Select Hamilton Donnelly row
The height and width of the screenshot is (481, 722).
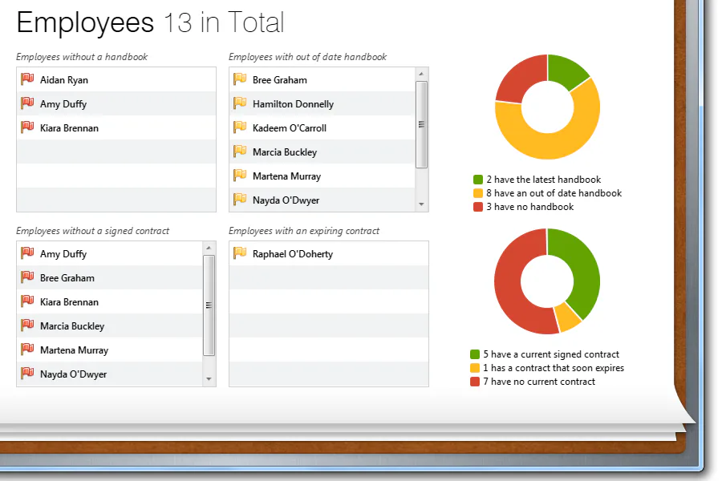[x=322, y=103]
